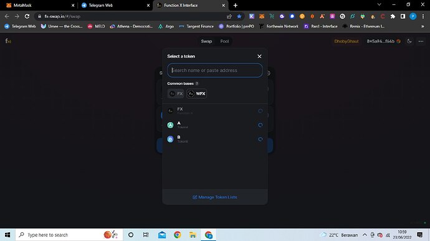The height and width of the screenshot is (241, 430).
Task: Open the K extension icon
Action: pos(252,16)
